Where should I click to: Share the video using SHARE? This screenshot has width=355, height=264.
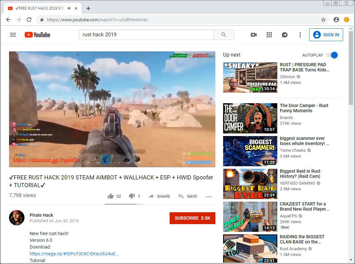(x=159, y=196)
